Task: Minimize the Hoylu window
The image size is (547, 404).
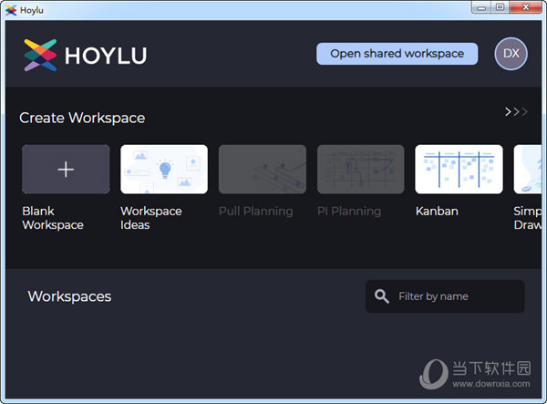Action: pyautogui.click(x=481, y=7)
